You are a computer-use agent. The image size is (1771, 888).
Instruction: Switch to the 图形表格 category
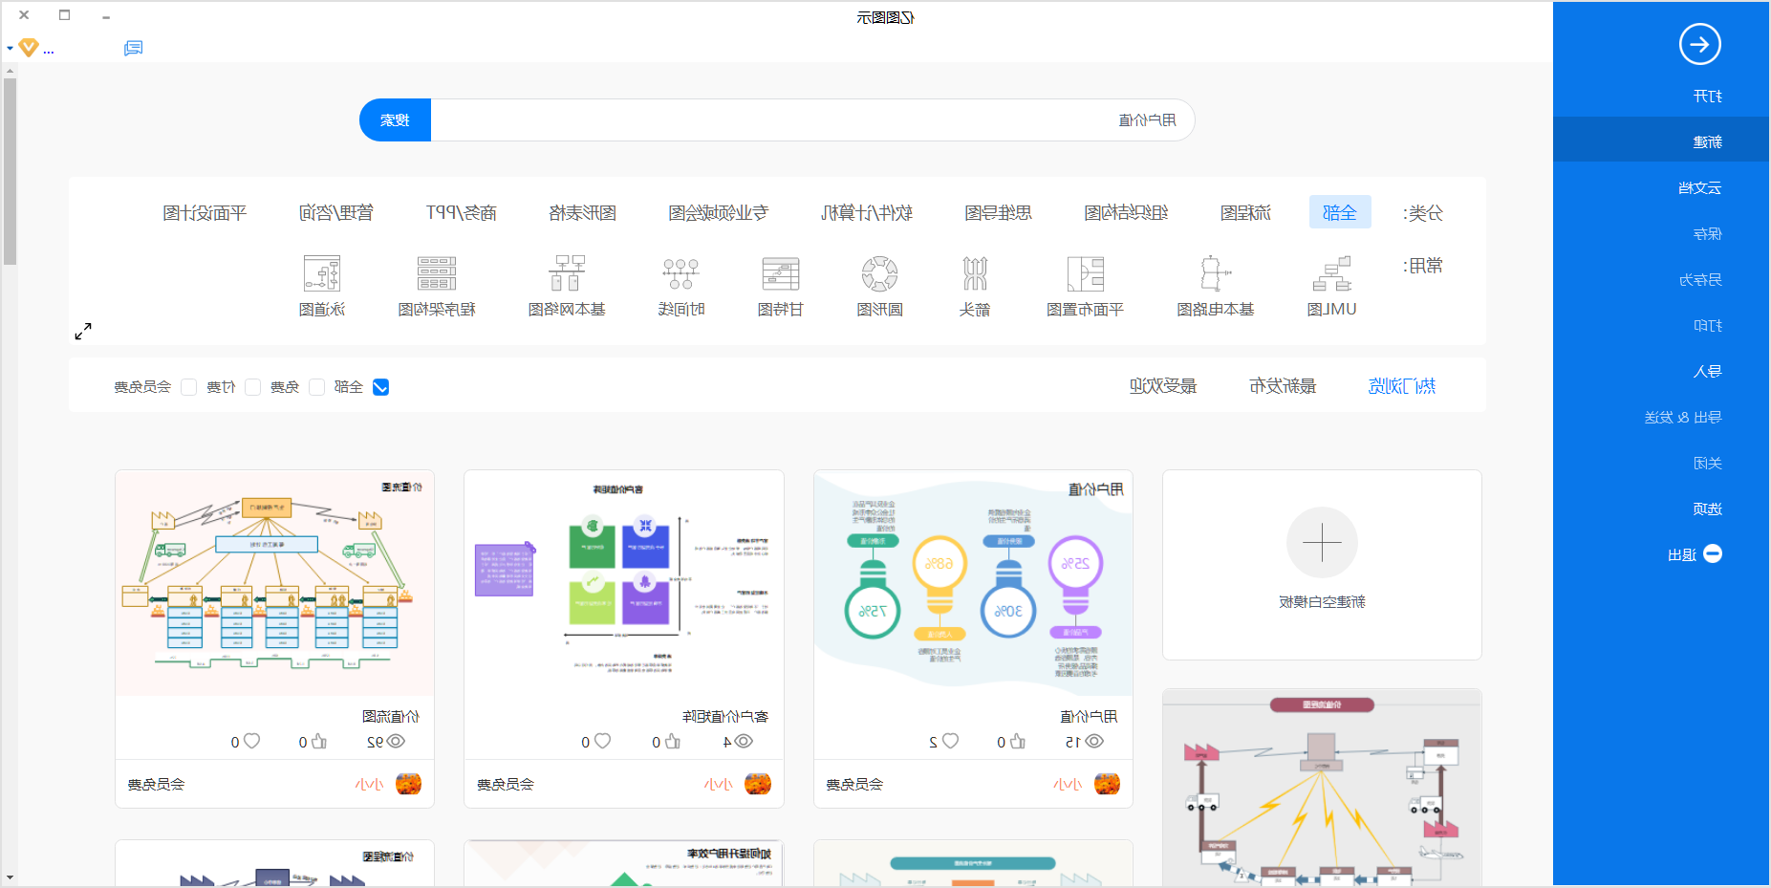coord(582,212)
